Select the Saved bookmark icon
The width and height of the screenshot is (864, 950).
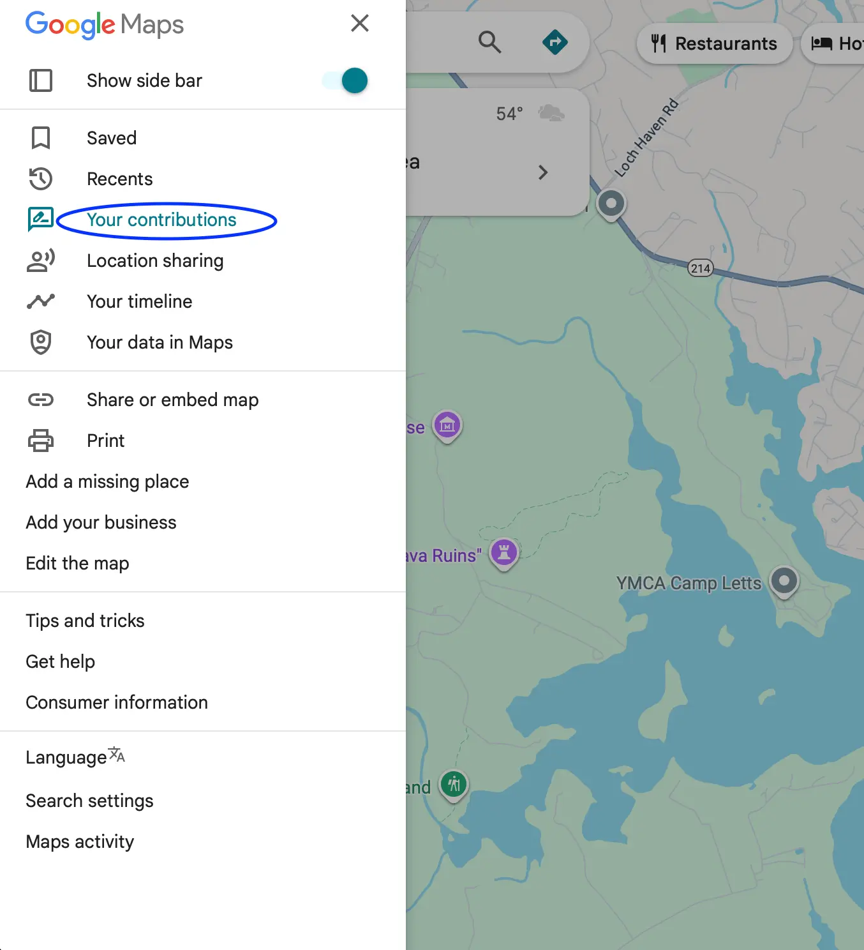point(41,138)
